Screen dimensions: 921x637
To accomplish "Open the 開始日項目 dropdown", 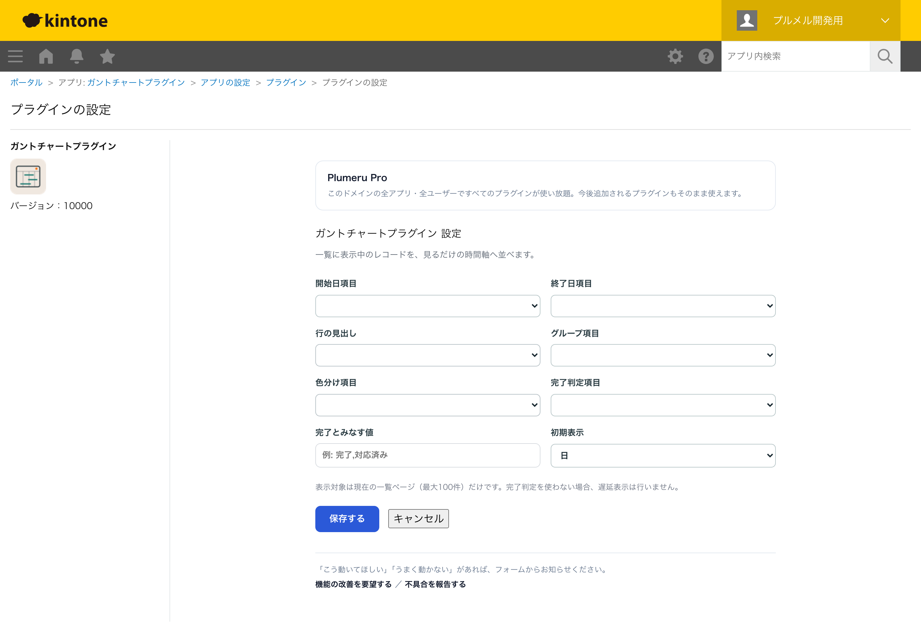I will coord(427,306).
